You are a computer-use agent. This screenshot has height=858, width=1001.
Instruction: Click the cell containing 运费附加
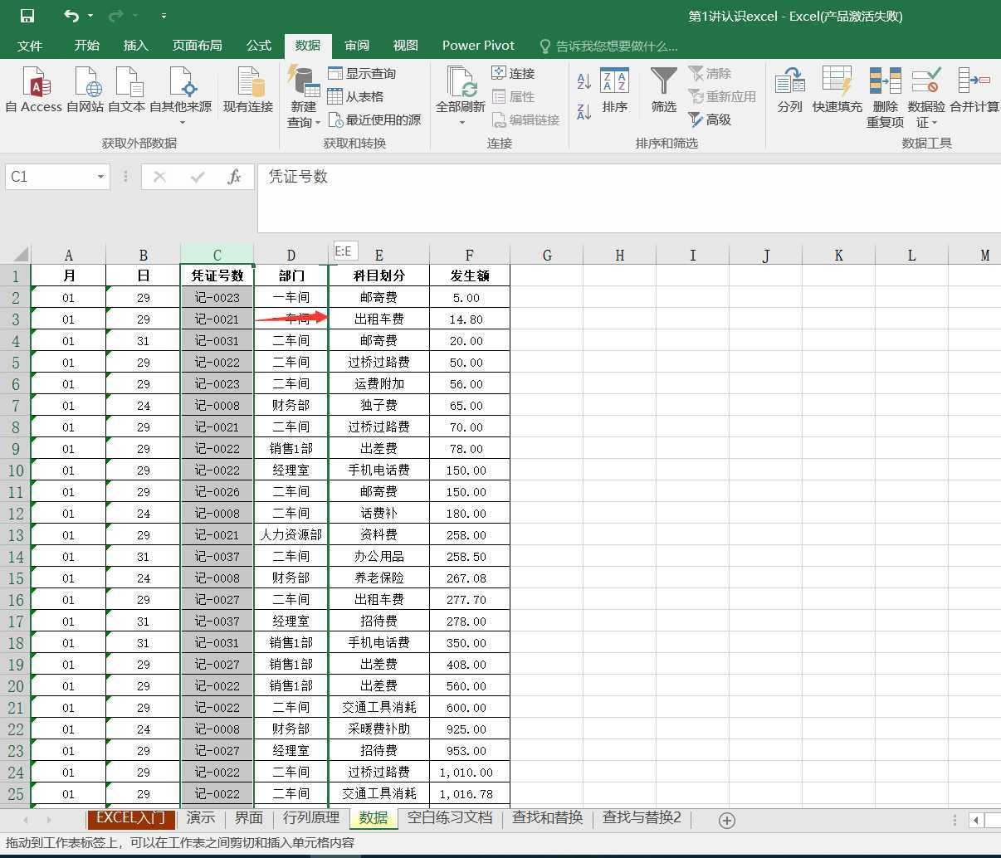379,384
